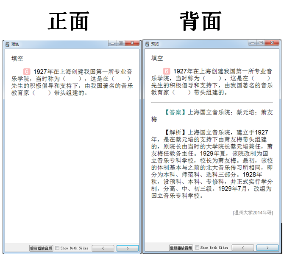Enable Show Both Sides in left window
This screenshot has width=284, height=258.
click(x=57, y=248)
